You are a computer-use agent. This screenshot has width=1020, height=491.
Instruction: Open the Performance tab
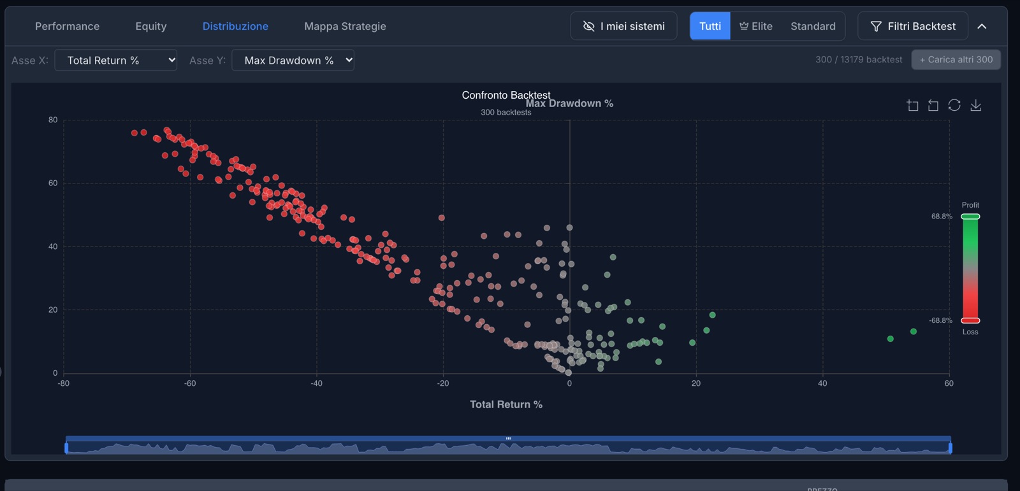tap(67, 26)
